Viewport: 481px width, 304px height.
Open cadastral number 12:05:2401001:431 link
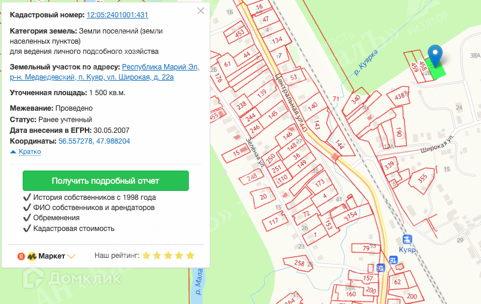[x=118, y=15]
